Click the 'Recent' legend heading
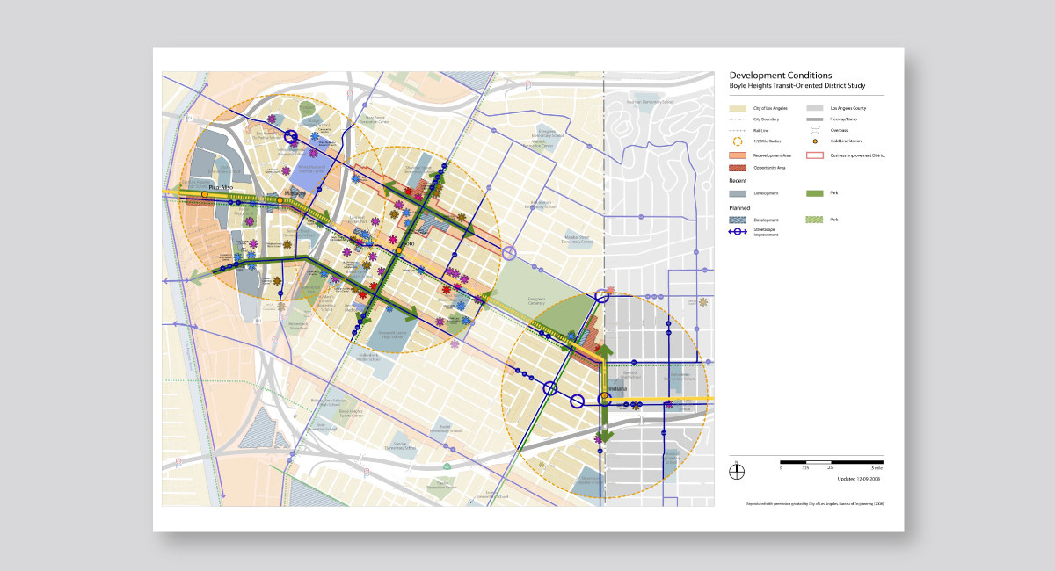 pos(738,181)
